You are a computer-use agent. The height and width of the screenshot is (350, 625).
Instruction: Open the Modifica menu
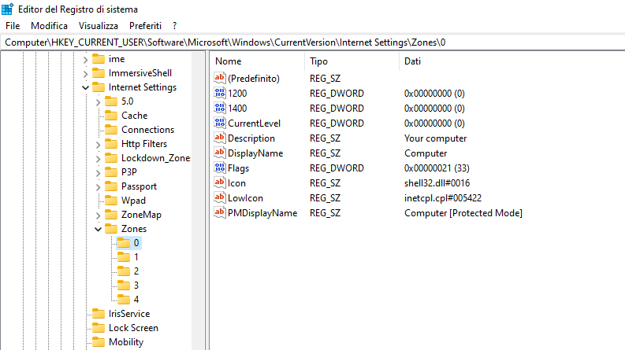(49, 26)
